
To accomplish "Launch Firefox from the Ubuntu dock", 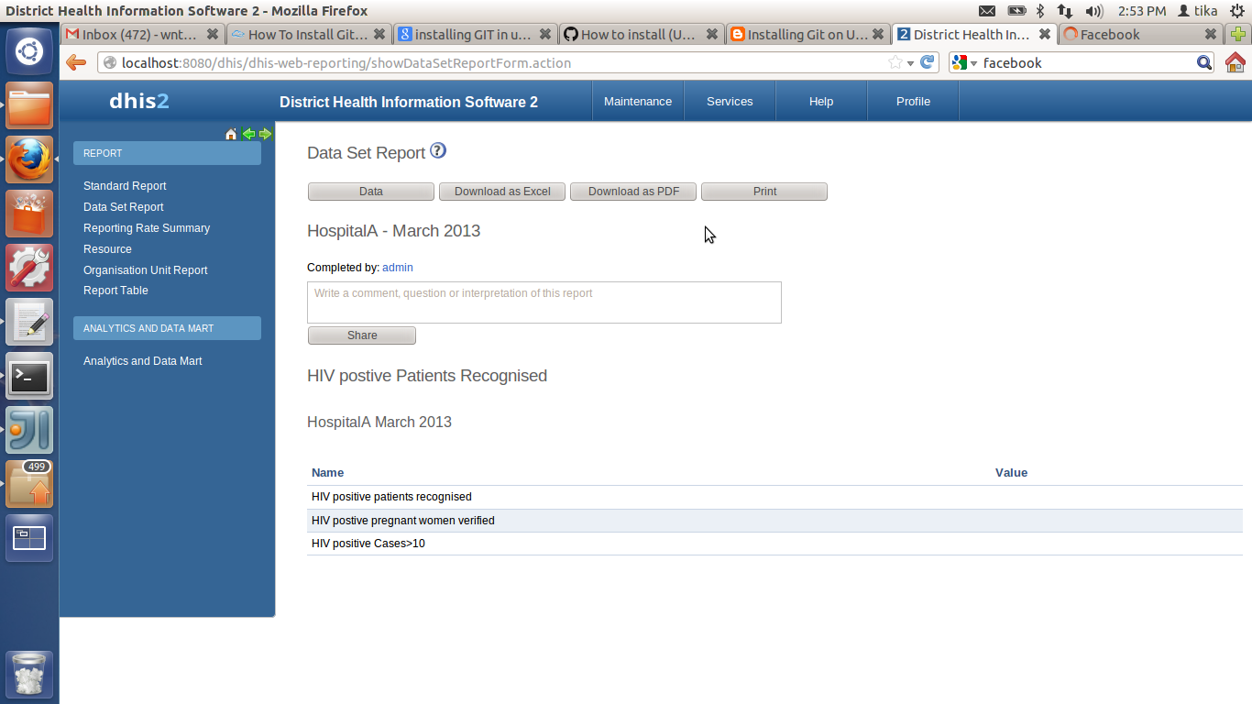I will pos(29,159).
